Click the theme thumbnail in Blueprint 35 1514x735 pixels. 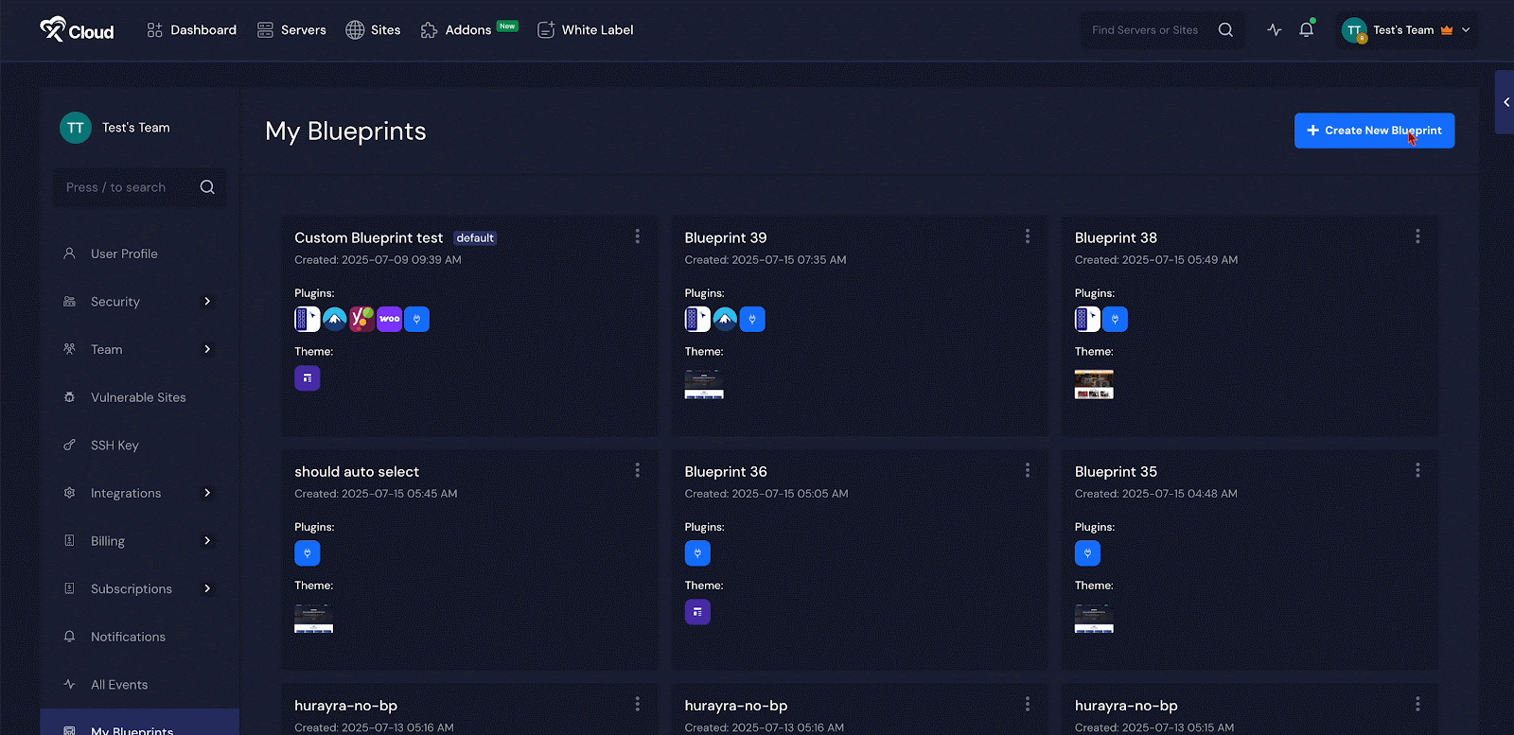1094,619
